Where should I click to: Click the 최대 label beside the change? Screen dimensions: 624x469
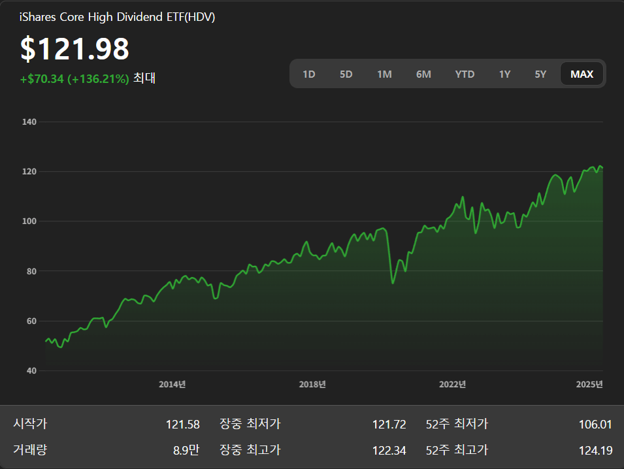(x=144, y=78)
